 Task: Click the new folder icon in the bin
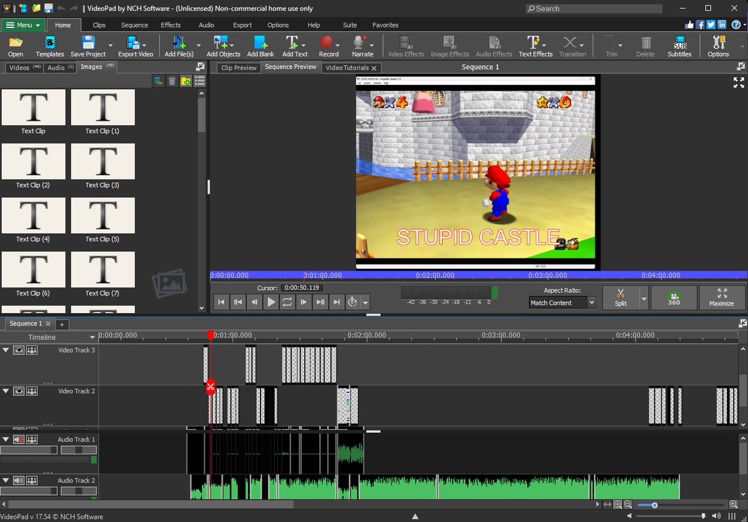tap(186, 81)
